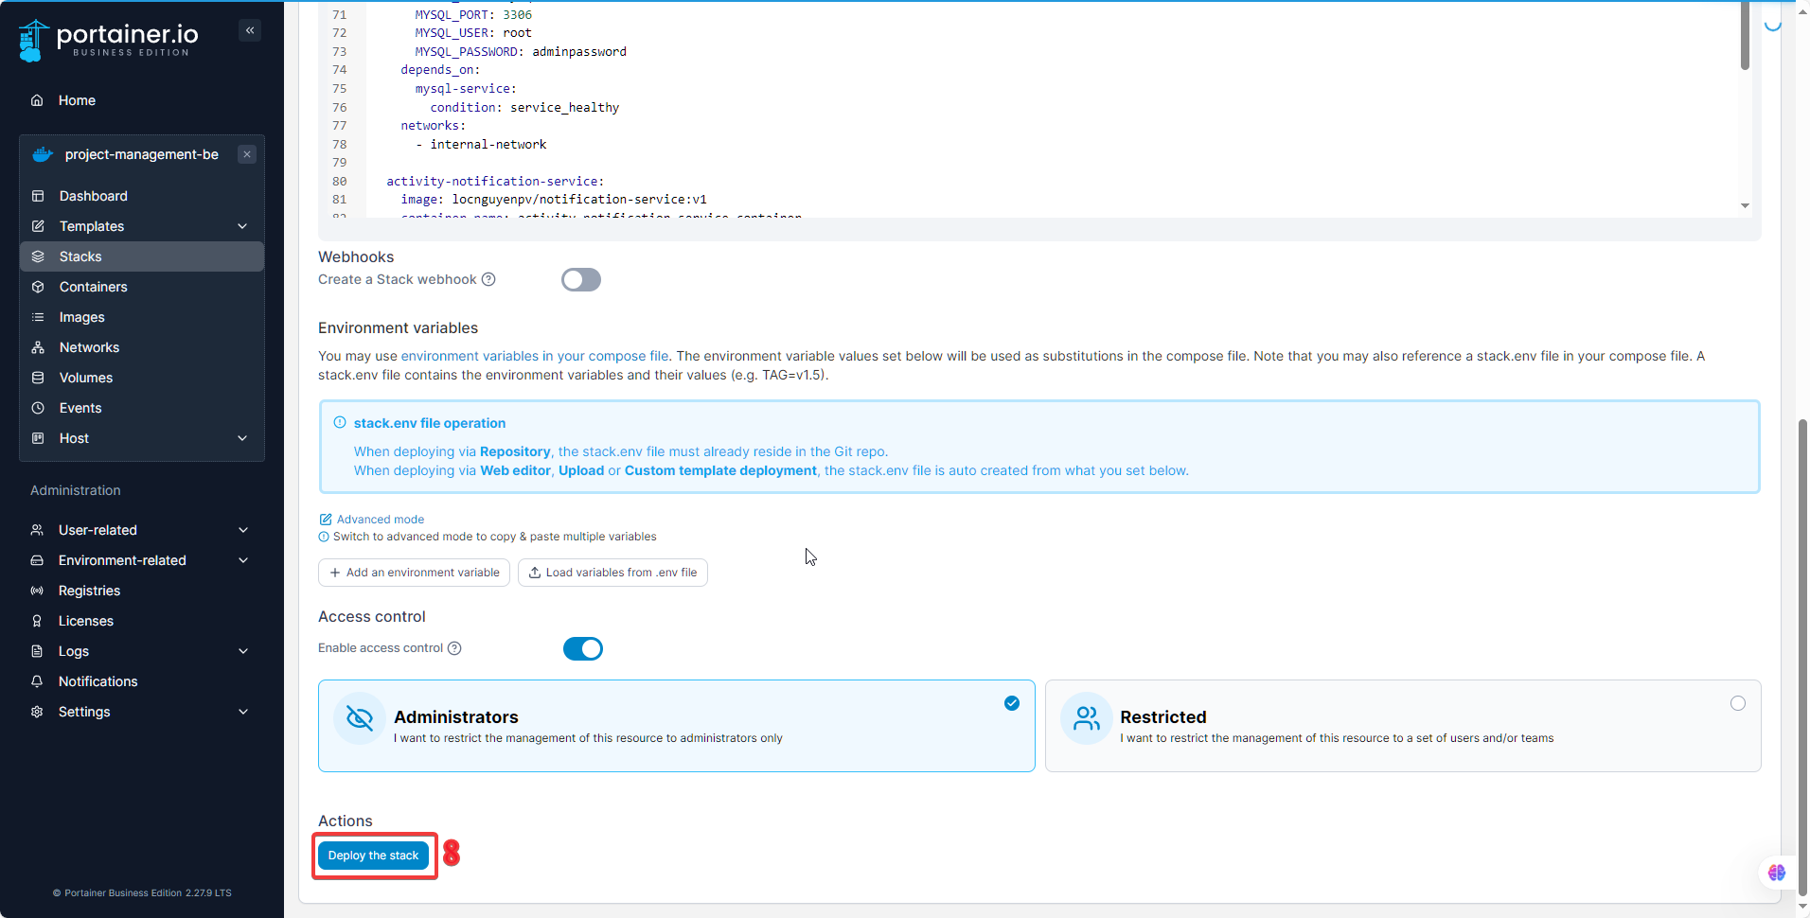
Task: Click the Host icon in sidebar
Action: pyautogui.click(x=38, y=438)
